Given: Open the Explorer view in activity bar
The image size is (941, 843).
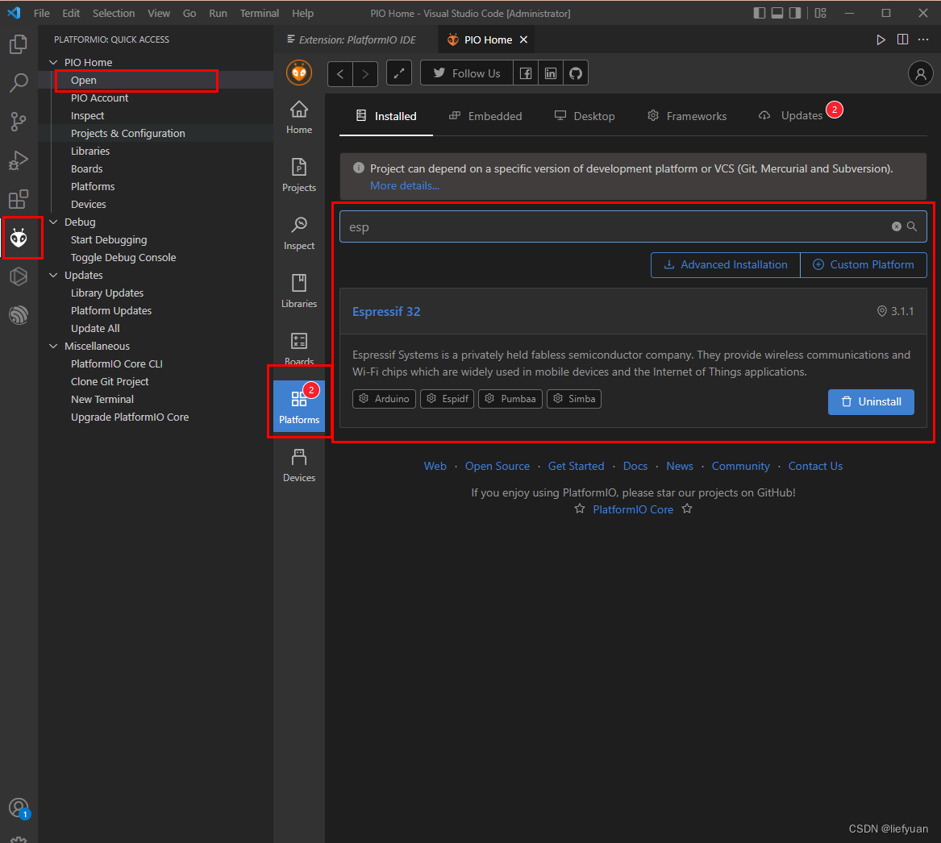Looking at the screenshot, I should tap(19, 44).
